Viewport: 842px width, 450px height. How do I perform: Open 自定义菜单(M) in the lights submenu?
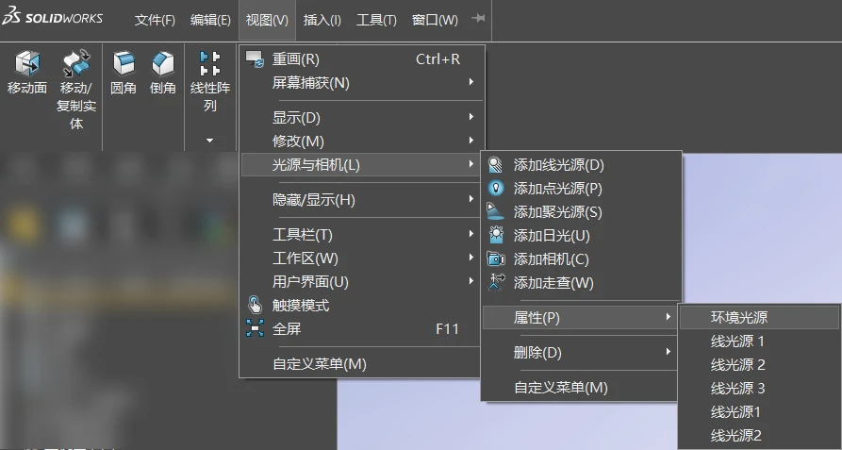[561, 387]
